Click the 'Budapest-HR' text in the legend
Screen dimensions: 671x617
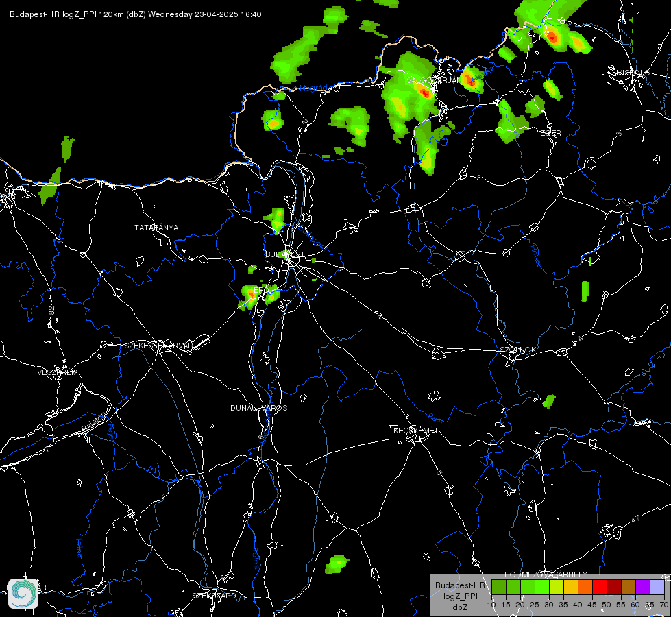[460, 585]
